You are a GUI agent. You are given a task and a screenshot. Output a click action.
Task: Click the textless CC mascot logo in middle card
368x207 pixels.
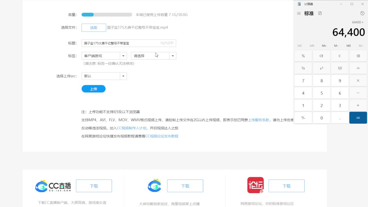[x=154, y=185]
